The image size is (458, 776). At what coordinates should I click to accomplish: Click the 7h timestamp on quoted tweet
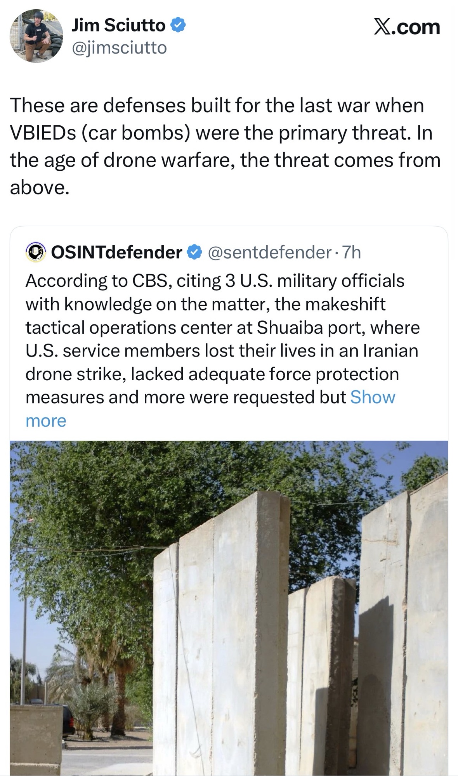pos(352,253)
